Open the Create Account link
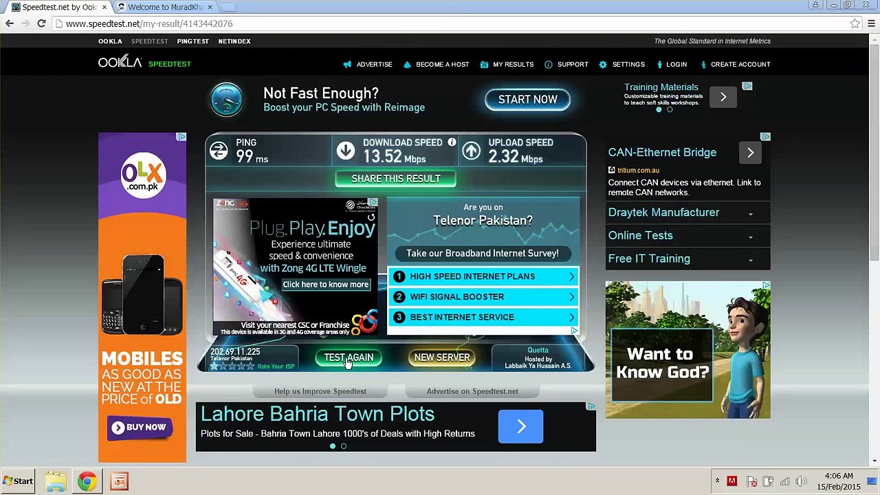Viewport: 880px width, 495px height. [x=740, y=65]
